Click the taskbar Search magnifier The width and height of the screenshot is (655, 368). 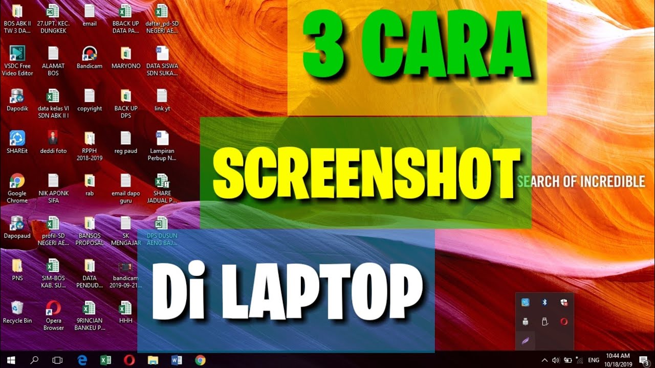[x=34, y=360]
